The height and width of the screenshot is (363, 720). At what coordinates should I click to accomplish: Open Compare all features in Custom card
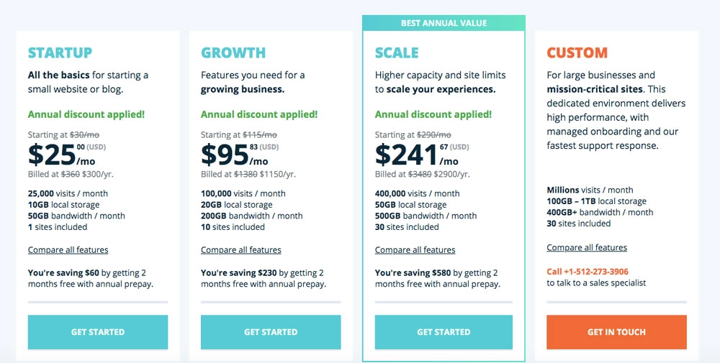[x=587, y=247]
